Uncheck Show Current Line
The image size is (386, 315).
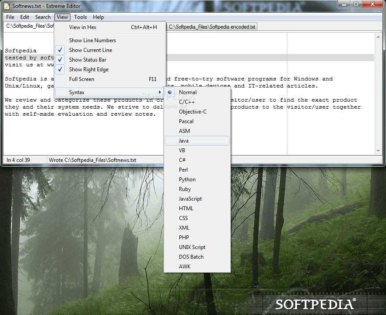[x=110, y=50]
